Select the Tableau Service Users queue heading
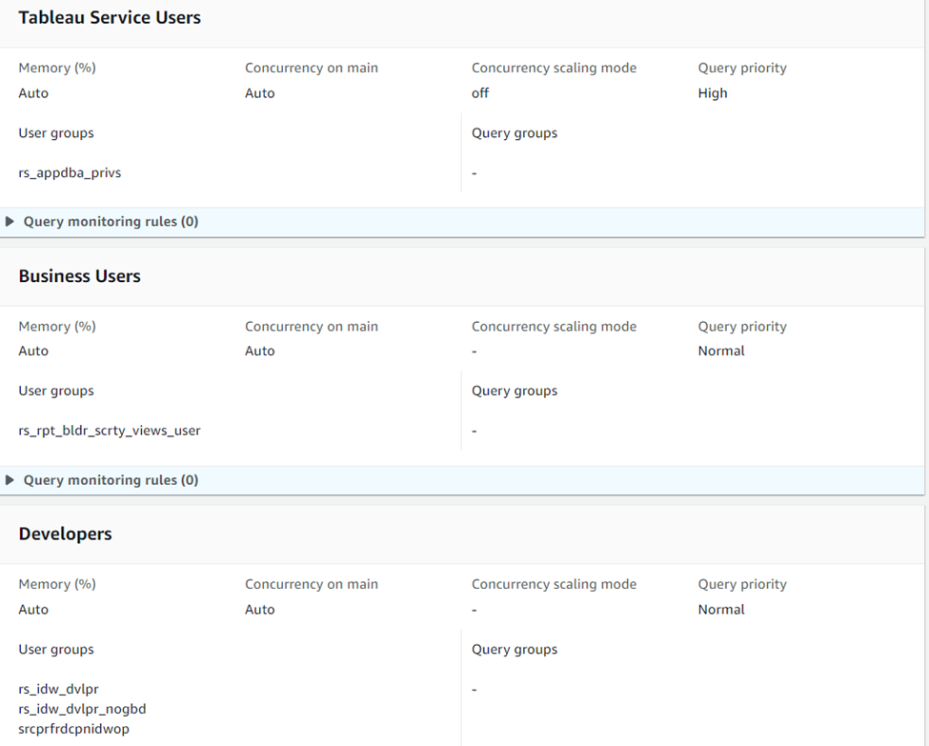929x746 pixels. coord(110,18)
